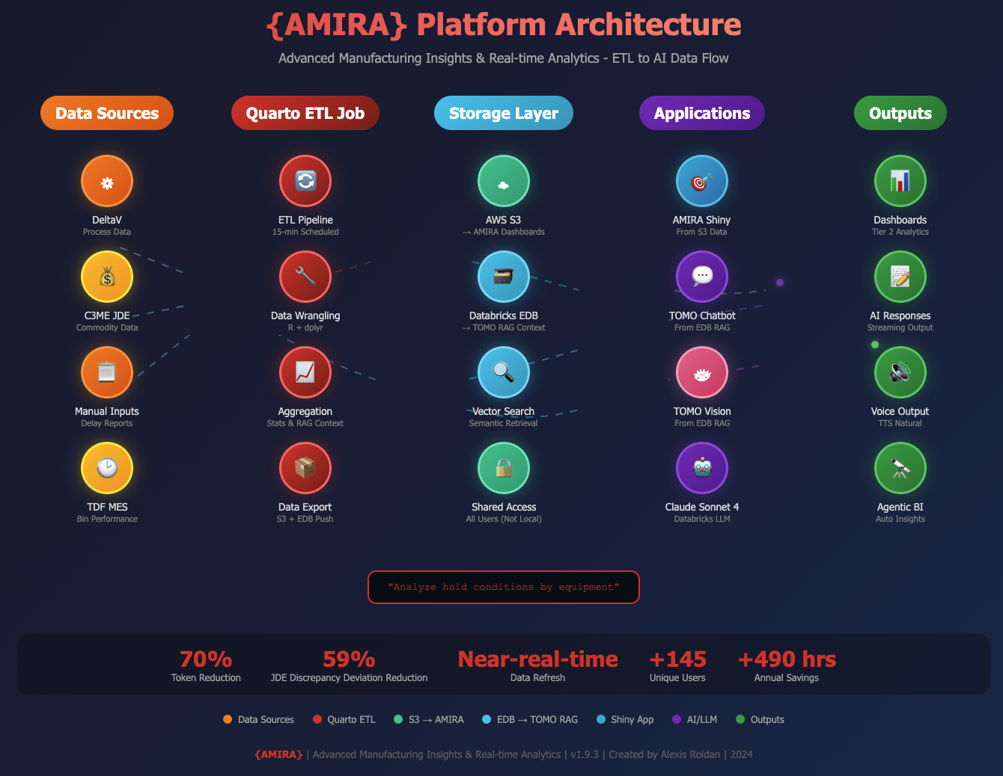Screen dimensions: 1003x776
Task: Open the ETL Pipeline node
Action: 305,181
